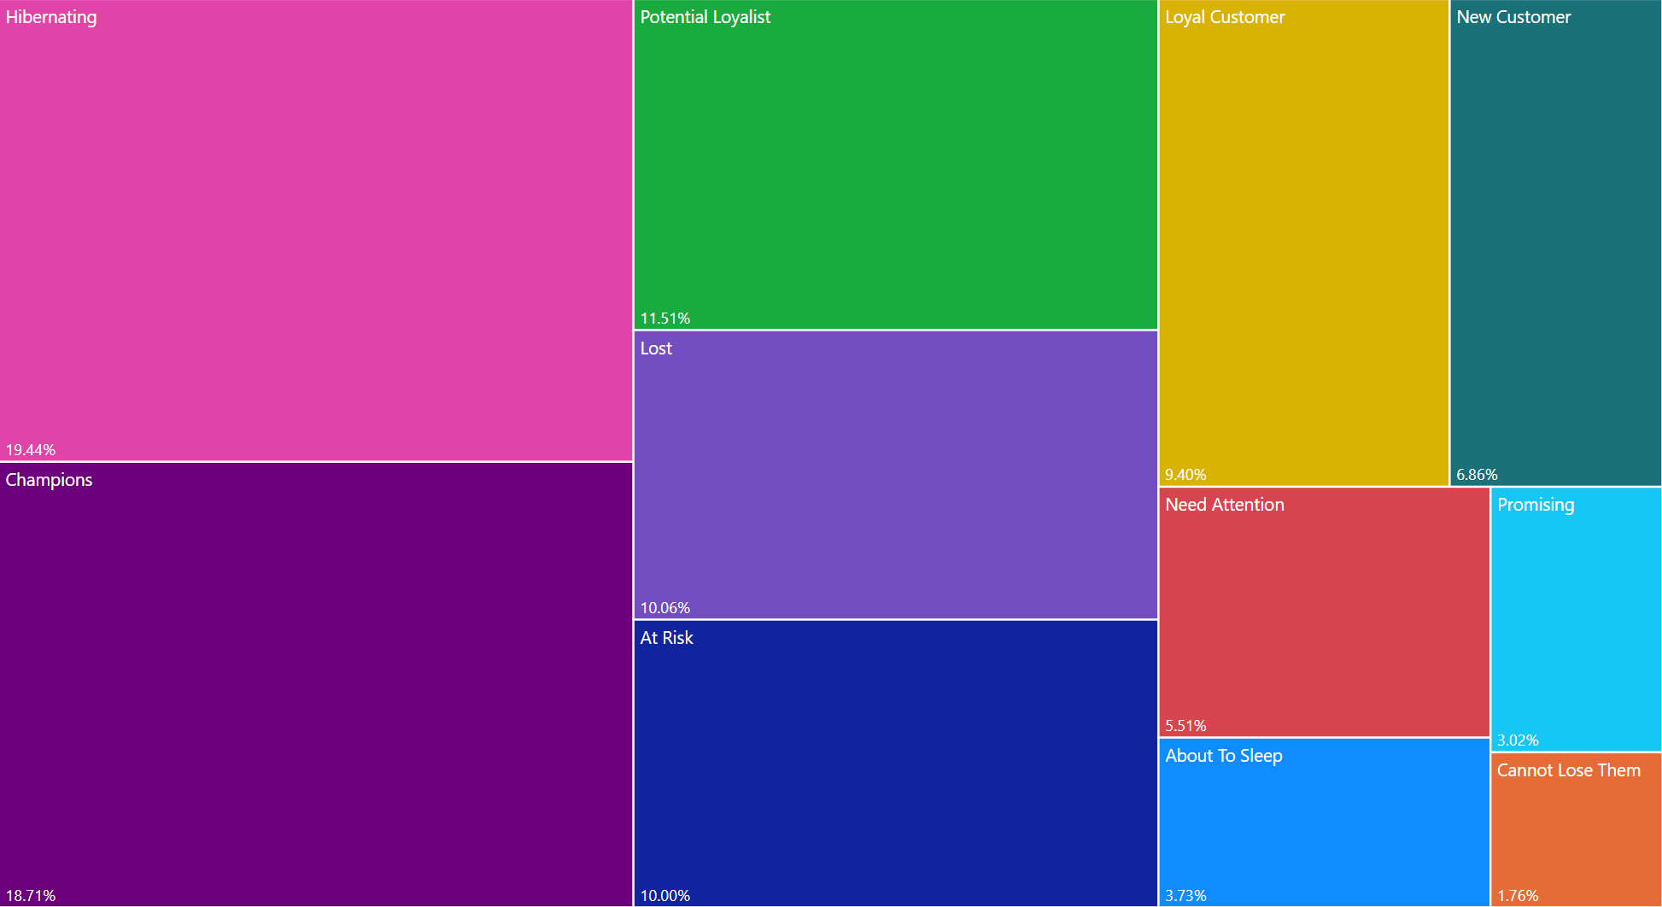Select the orange Cannot Lose Them block
Viewport: 1662px width, 907px height.
[1576, 830]
